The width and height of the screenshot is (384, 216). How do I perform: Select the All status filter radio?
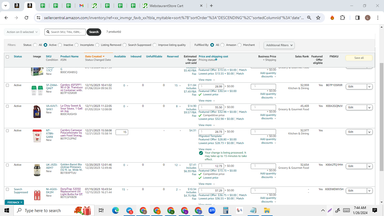(x=35, y=45)
